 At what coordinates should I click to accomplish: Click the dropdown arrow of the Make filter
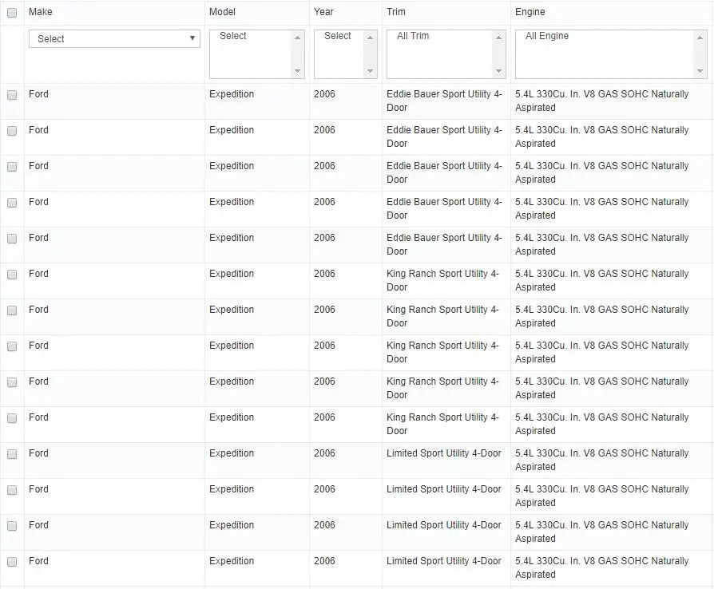(x=192, y=38)
